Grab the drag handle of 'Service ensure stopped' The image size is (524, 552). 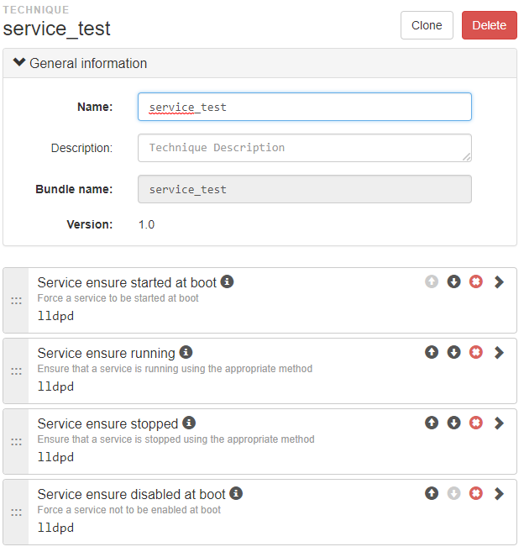pos(16,441)
